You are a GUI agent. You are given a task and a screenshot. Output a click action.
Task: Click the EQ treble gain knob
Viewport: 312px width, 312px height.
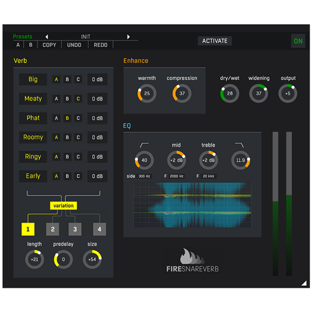coord(208,160)
